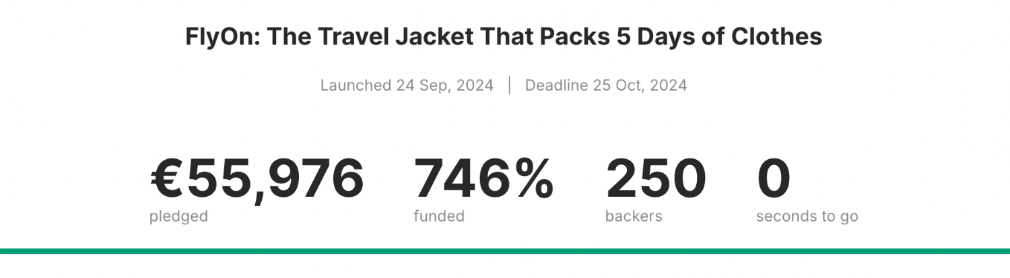Click the vertical divider between launch and deadline
This screenshot has height=278, width=1010.
(509, 85)
